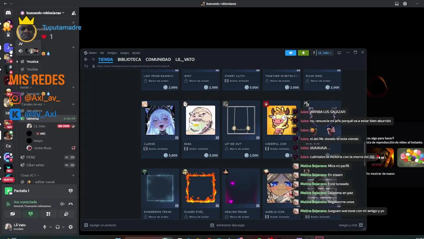Open Let Me Out! avatar frame item
Screen dimensions: 424x239
tap(241, 130)
